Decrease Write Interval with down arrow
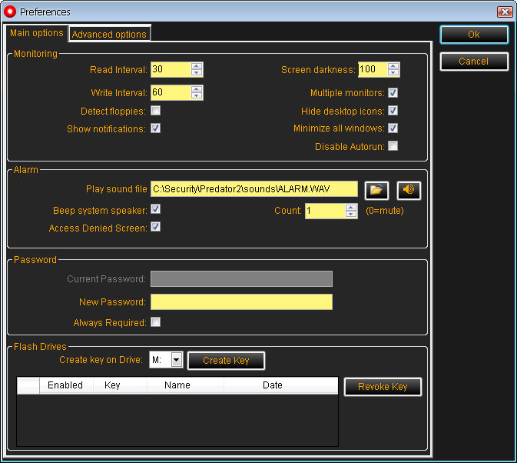 (x=197, y=97)
